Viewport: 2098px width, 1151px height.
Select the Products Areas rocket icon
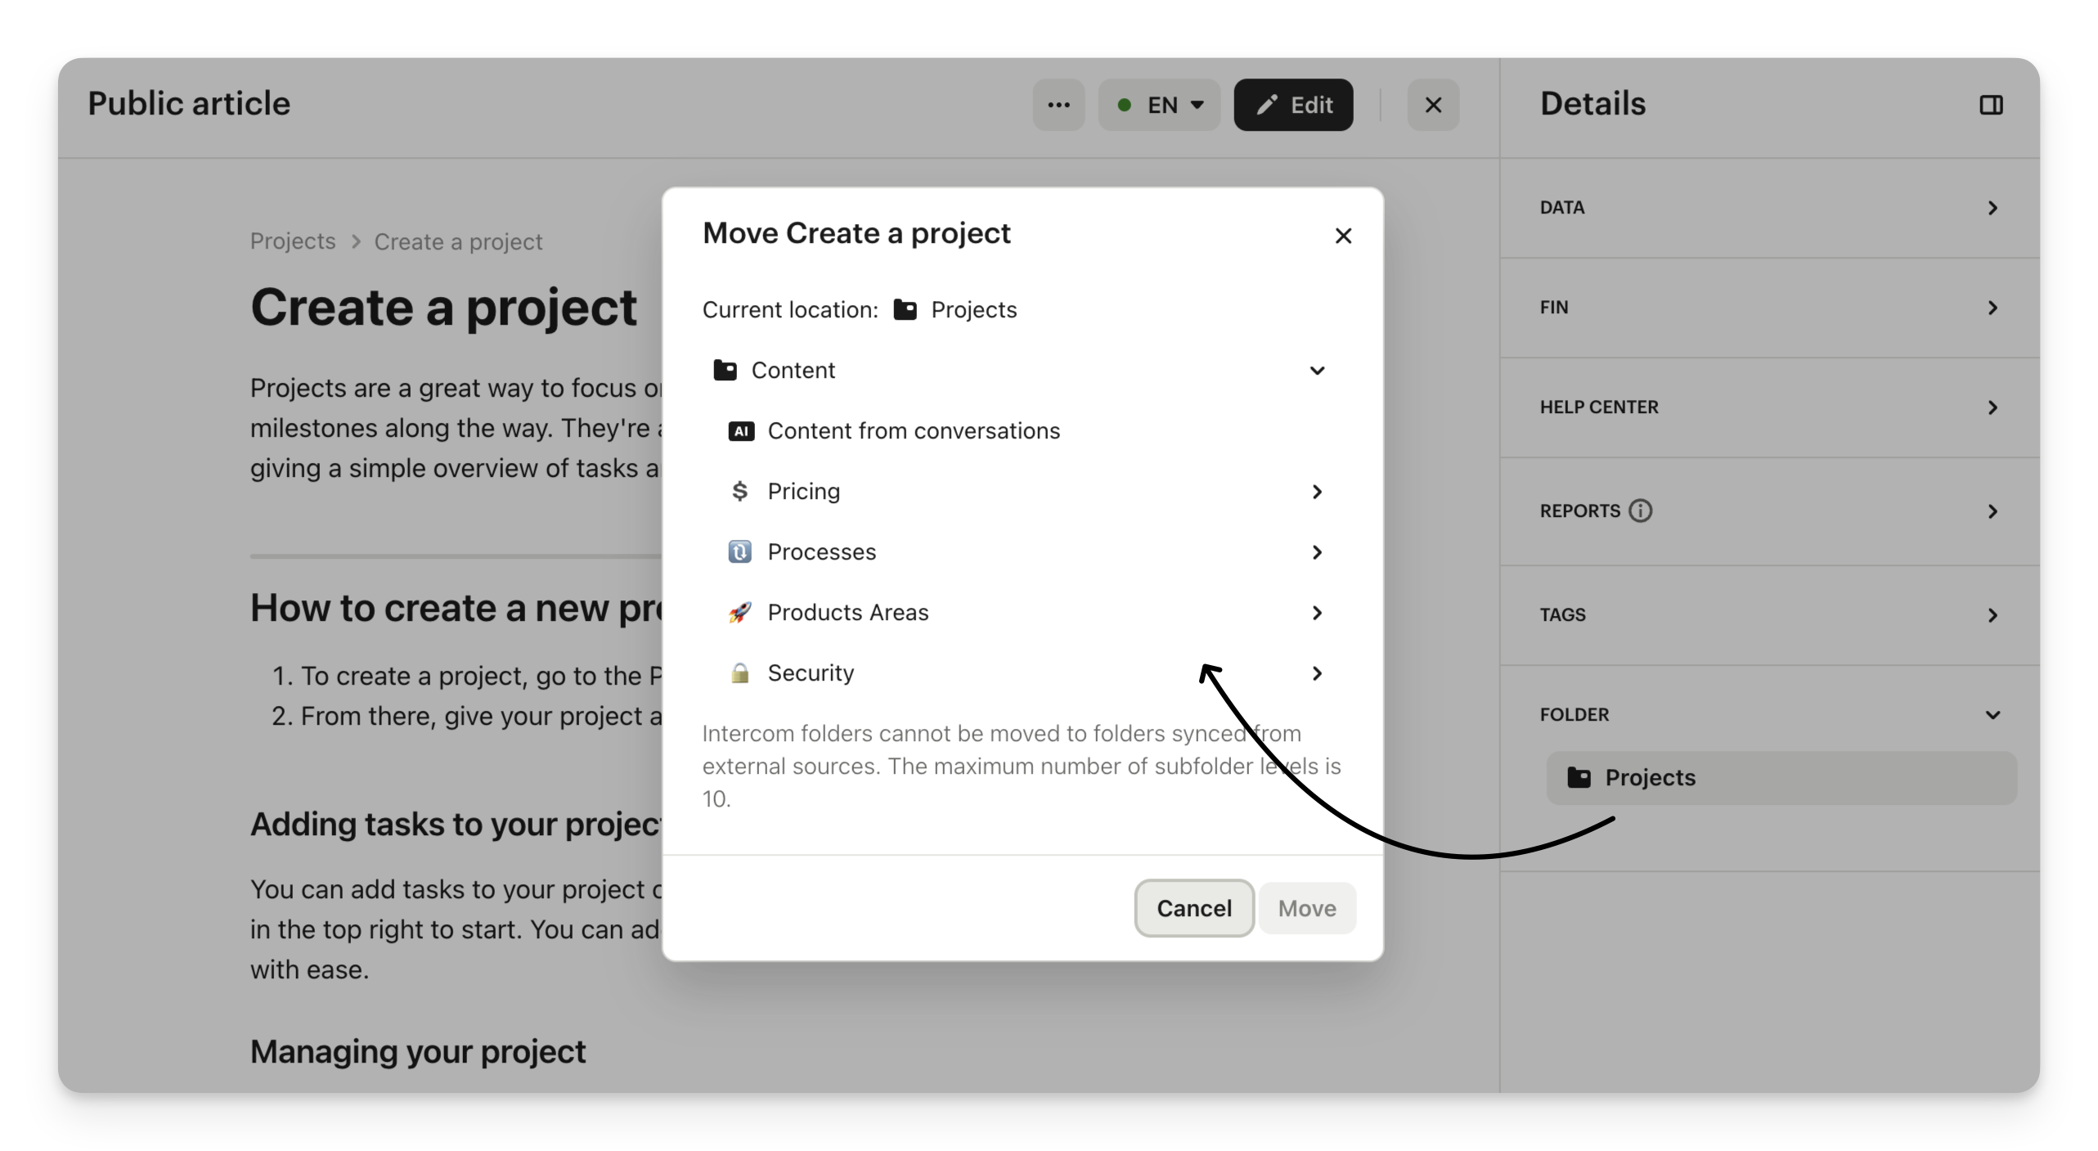[x=740, y=613]
